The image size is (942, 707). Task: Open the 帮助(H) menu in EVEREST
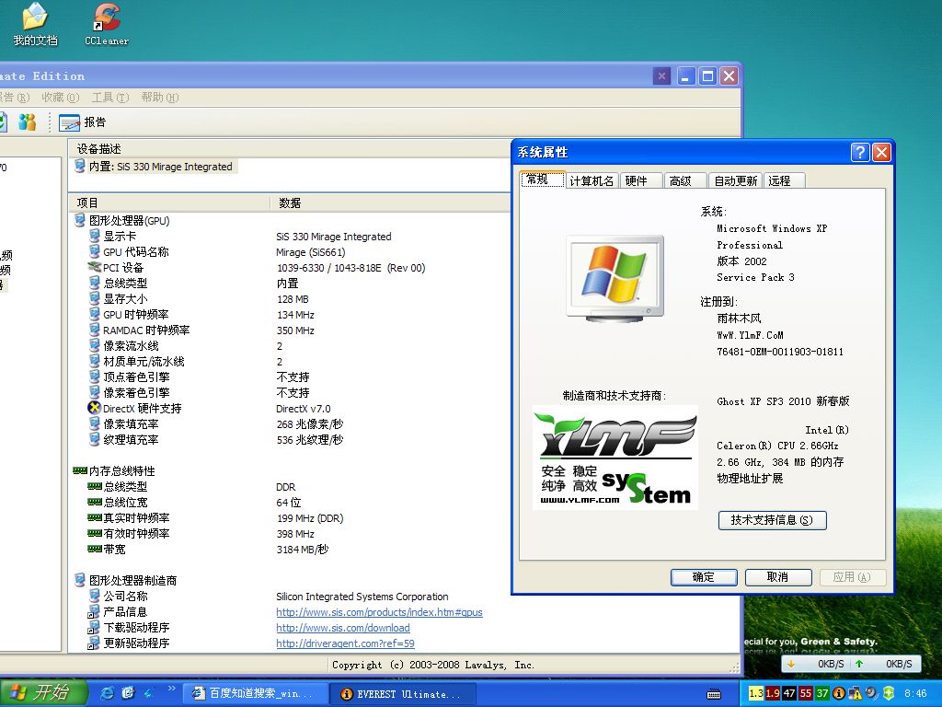click(x=160, y=98)
